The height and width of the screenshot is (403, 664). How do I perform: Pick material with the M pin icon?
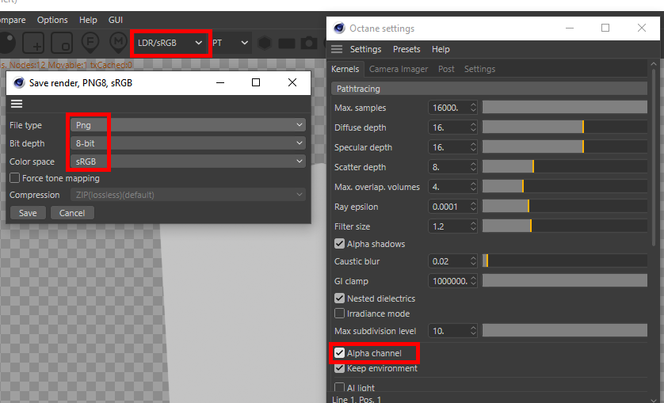pos(119,43)
